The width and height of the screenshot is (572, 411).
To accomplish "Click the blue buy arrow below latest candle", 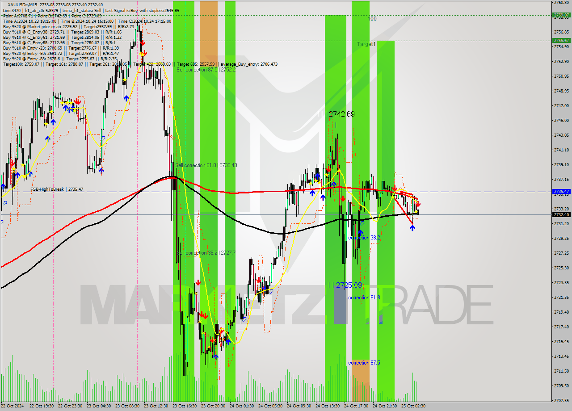I will click(412, 228).
